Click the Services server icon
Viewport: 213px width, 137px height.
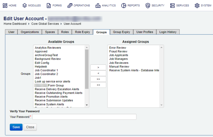[x=172, y=5]
